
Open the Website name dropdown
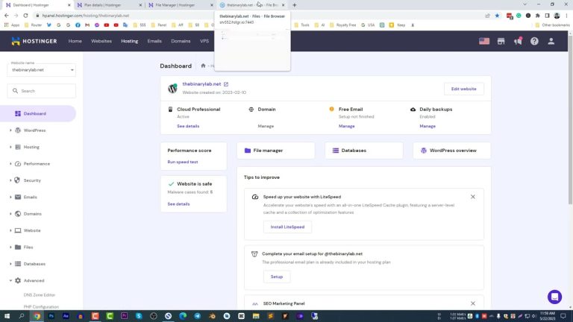coord(42,70)
